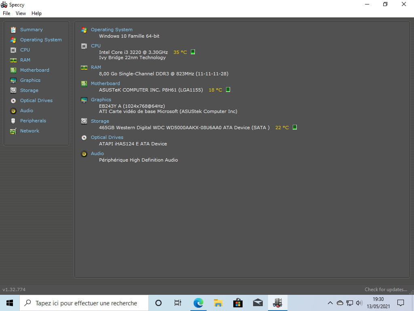This screenshot has width=414, height=311.
Task: Click the green storage temperature indicator at 22 °C
Action: point(295,127)
